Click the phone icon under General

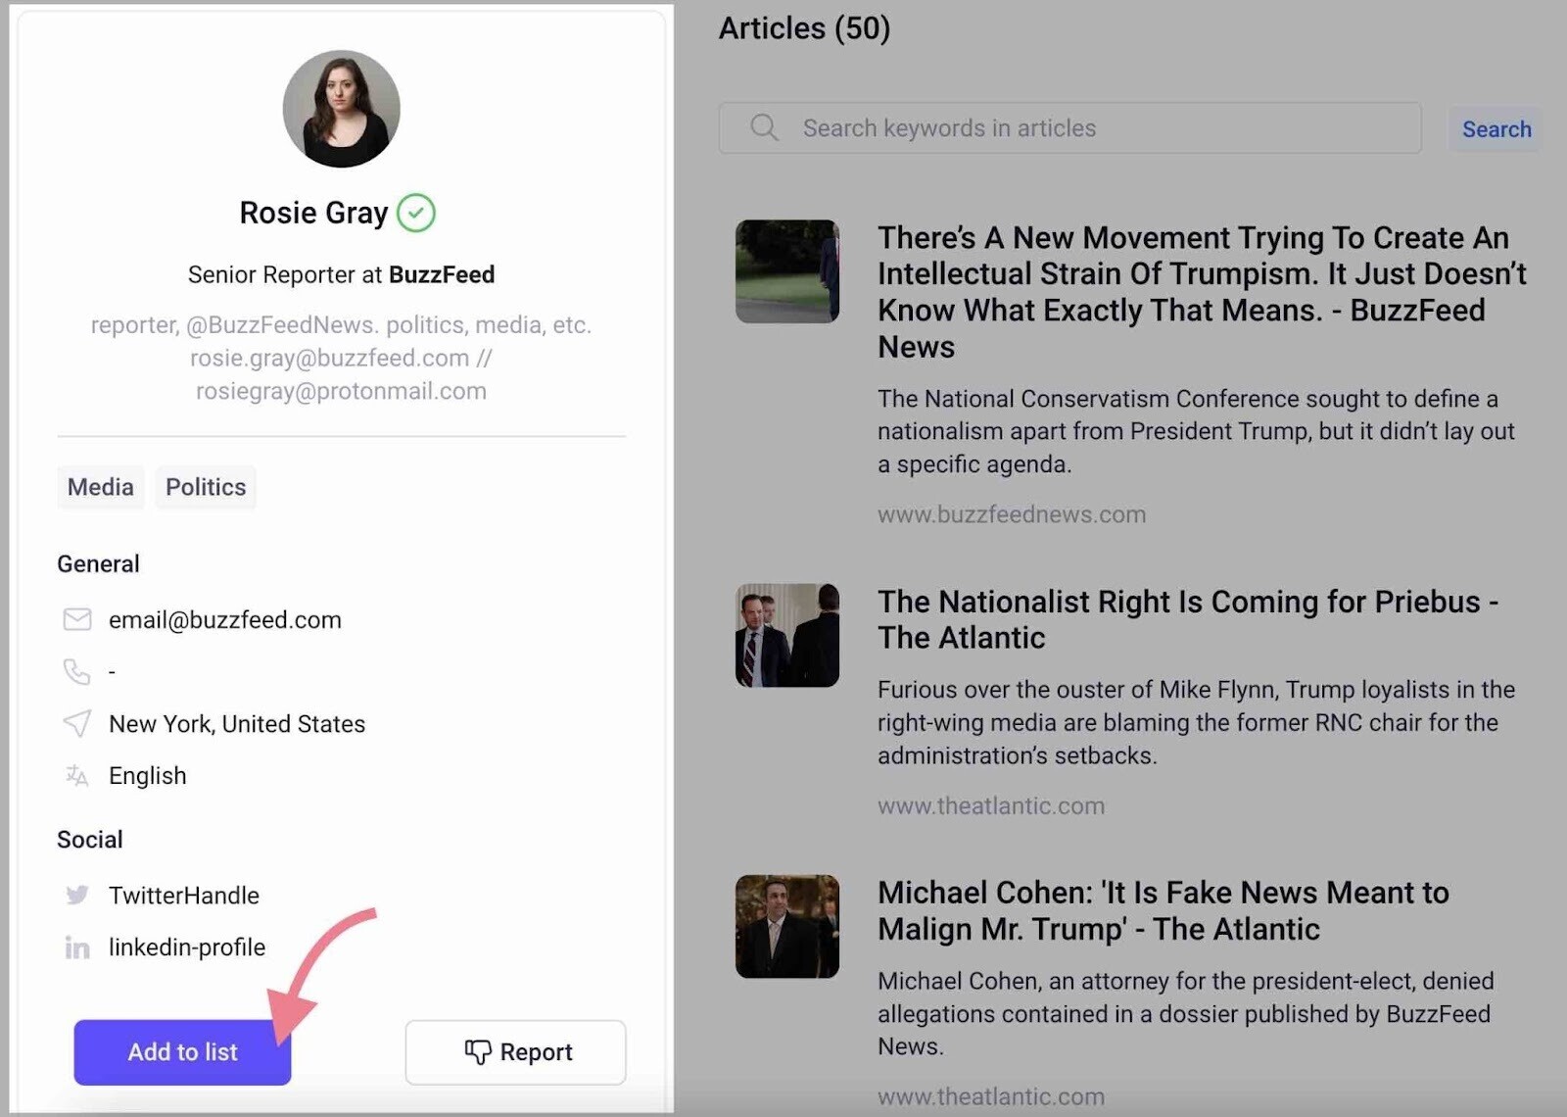76,671
